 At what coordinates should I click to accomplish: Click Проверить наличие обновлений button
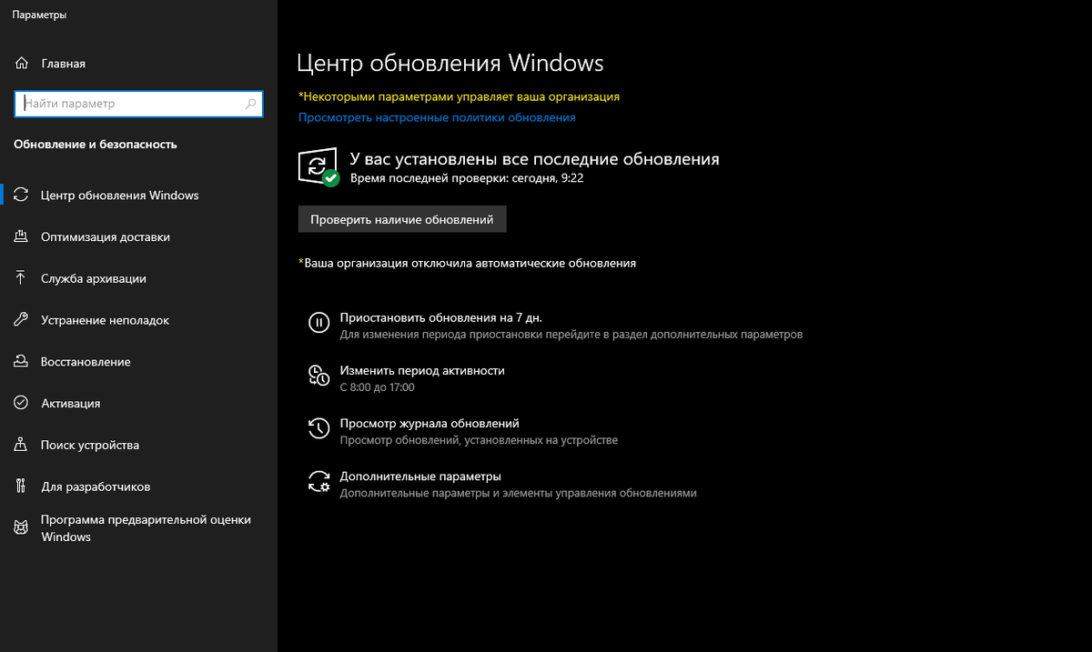pyautogui.click(x=402, y=218)
